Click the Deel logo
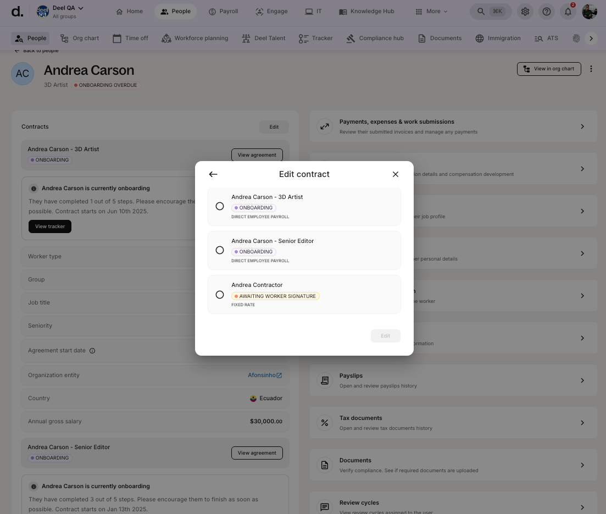The width and height of the screenshot is (606, 514). 18,12
